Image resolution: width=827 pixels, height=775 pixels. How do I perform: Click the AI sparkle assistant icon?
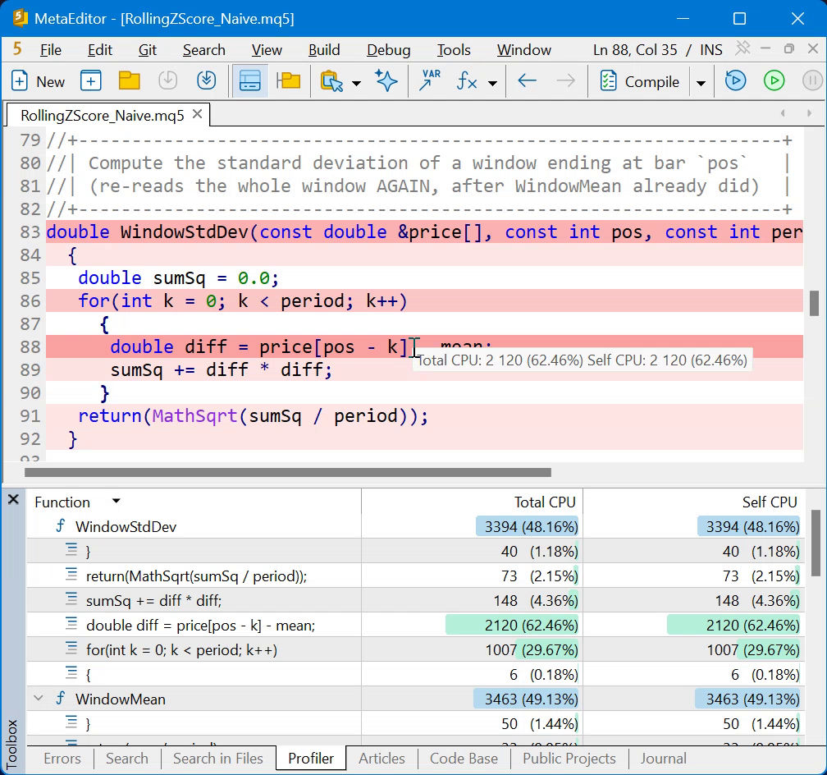click(386, 81)
